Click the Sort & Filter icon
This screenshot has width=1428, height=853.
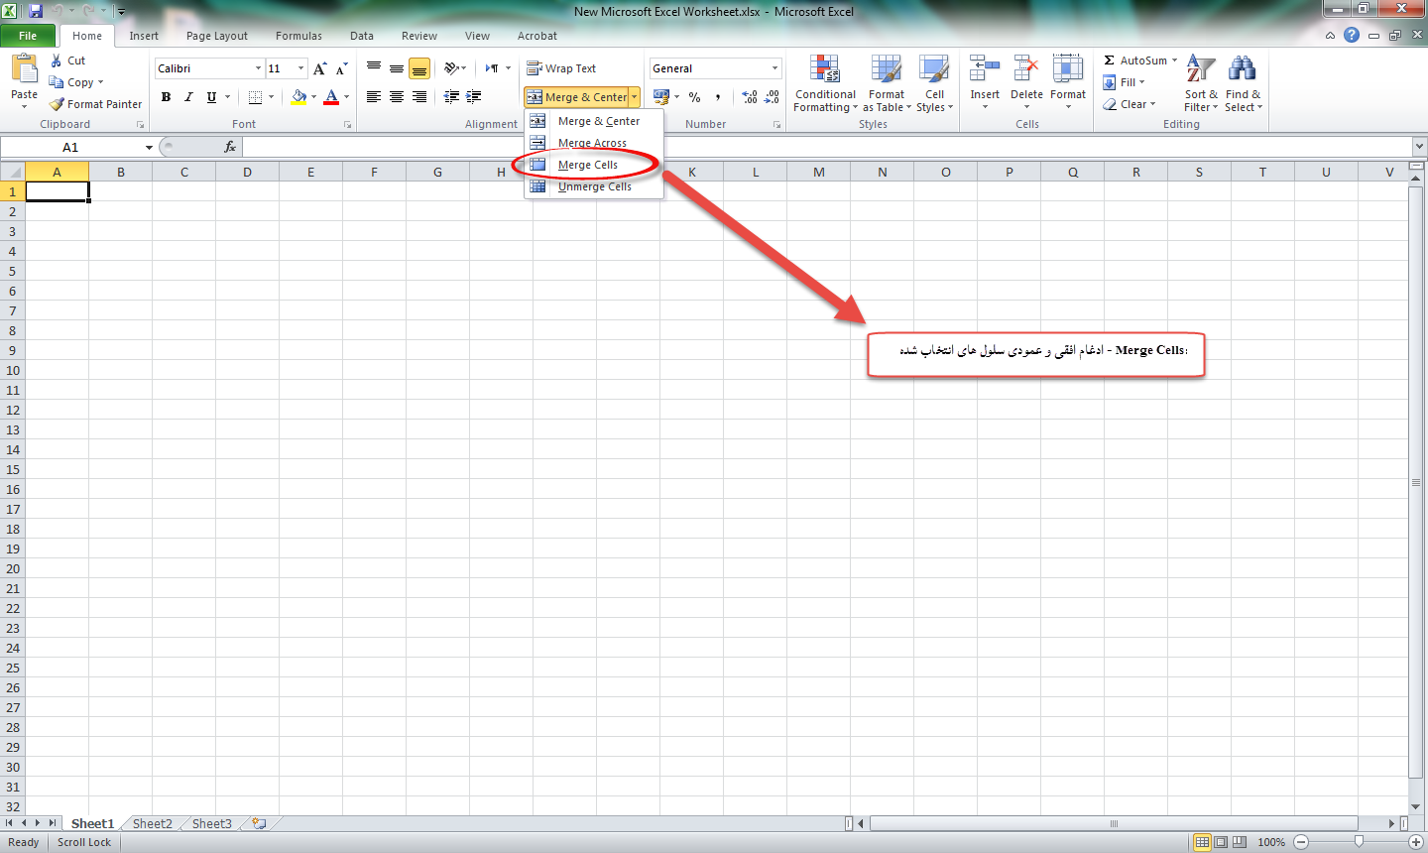(x=1200, y=69)
